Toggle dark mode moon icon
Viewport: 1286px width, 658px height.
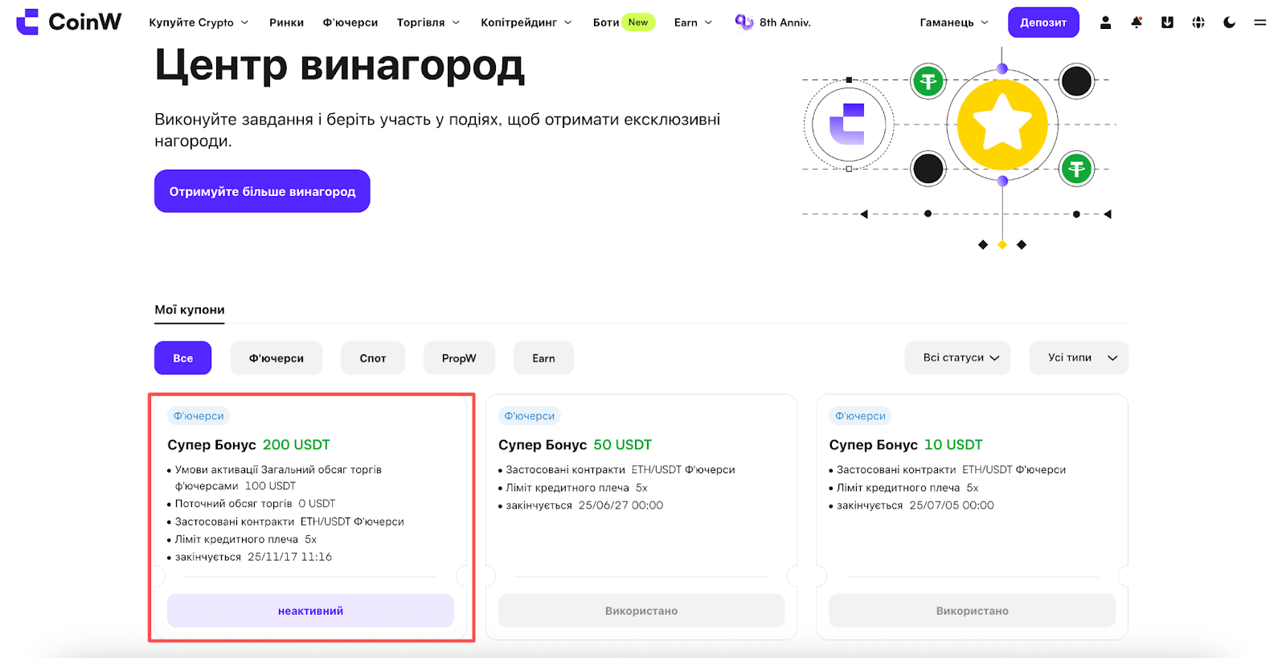tap(1229, 22)
